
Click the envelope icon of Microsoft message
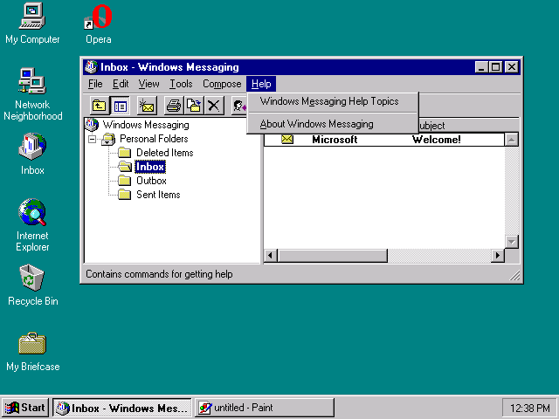point(287,140)
